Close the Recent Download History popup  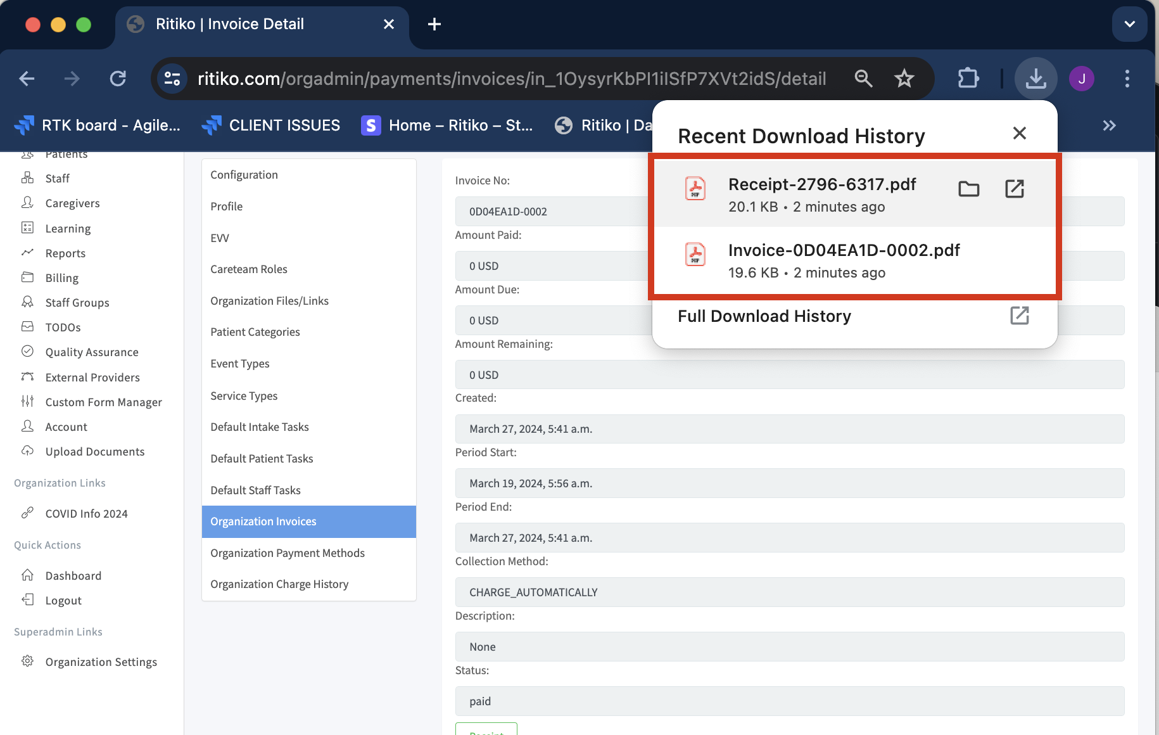pyautogui.click(x=1019, y=133)
